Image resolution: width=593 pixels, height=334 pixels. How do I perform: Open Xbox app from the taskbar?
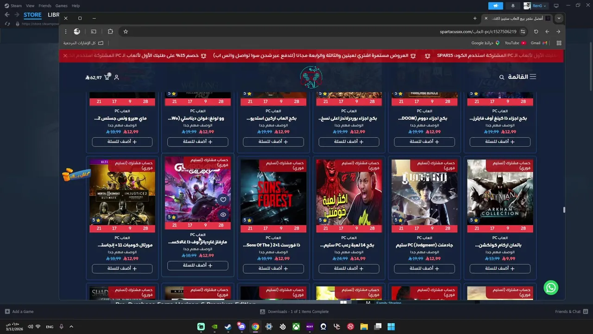coord(296,327)
